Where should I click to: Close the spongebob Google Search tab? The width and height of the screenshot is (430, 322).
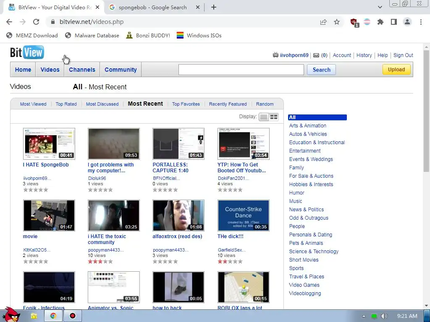click(198, 8)
